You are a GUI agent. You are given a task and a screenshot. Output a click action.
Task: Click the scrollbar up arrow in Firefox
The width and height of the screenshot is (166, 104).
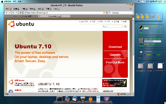133,19
